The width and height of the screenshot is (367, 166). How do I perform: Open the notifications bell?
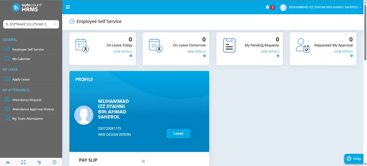pyautogui.click(x=267, y=7)
